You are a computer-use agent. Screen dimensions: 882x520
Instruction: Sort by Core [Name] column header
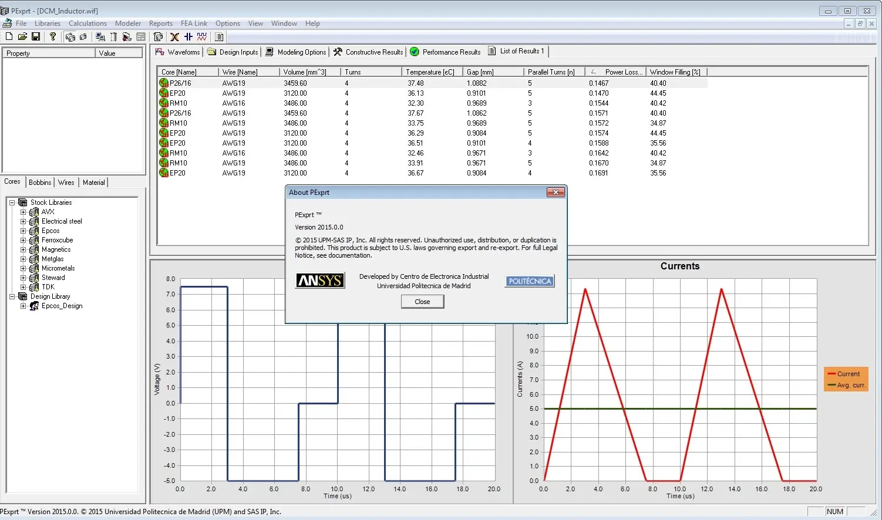188,72
